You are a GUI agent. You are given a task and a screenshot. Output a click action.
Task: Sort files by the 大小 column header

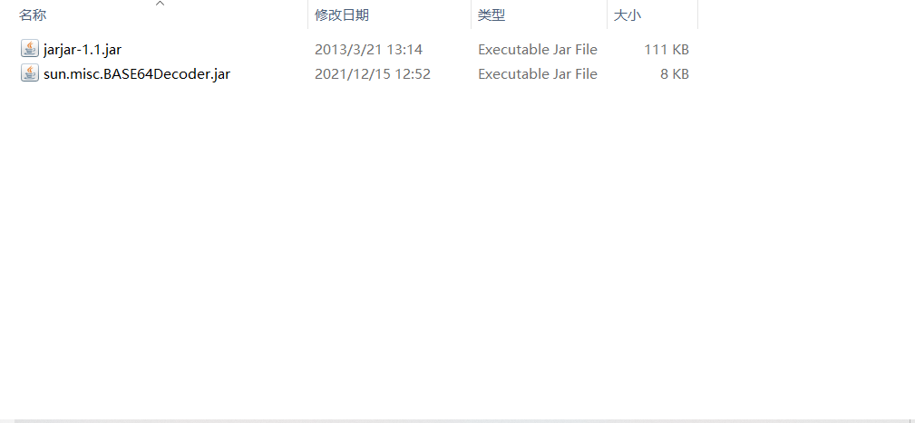click(x=628, y=15)
